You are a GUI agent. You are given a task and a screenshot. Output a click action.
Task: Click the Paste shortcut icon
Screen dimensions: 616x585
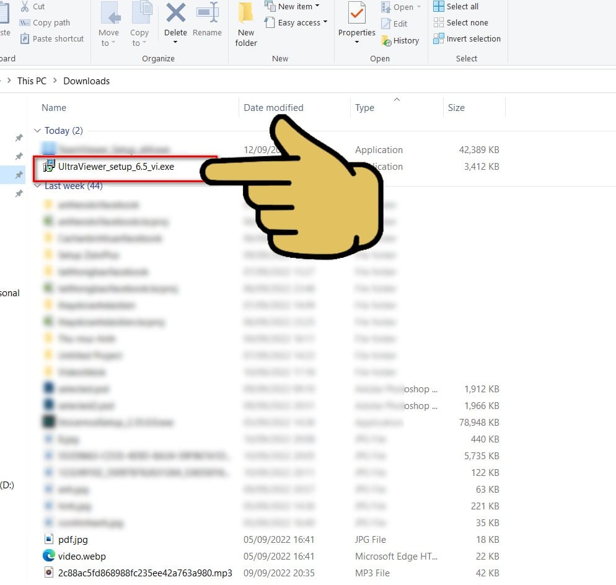pos(25,38)
